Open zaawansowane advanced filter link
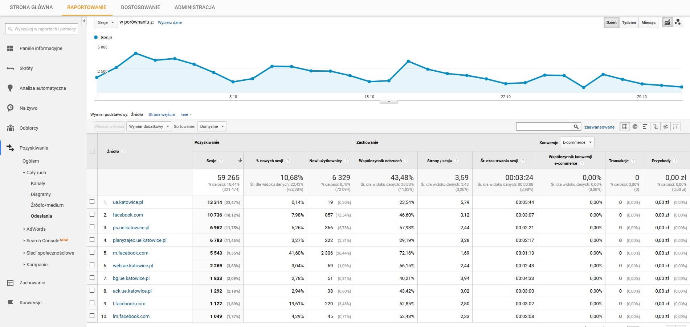The image size is (690, 327). point(599,127)
